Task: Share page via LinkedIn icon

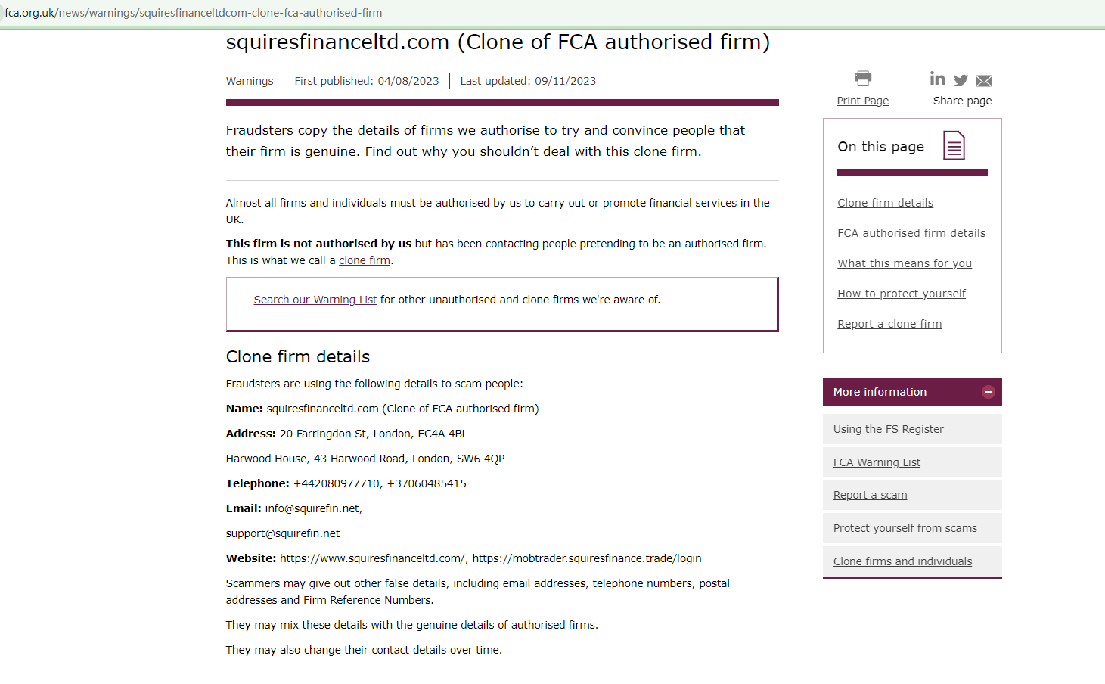Action: pos(937,79)
